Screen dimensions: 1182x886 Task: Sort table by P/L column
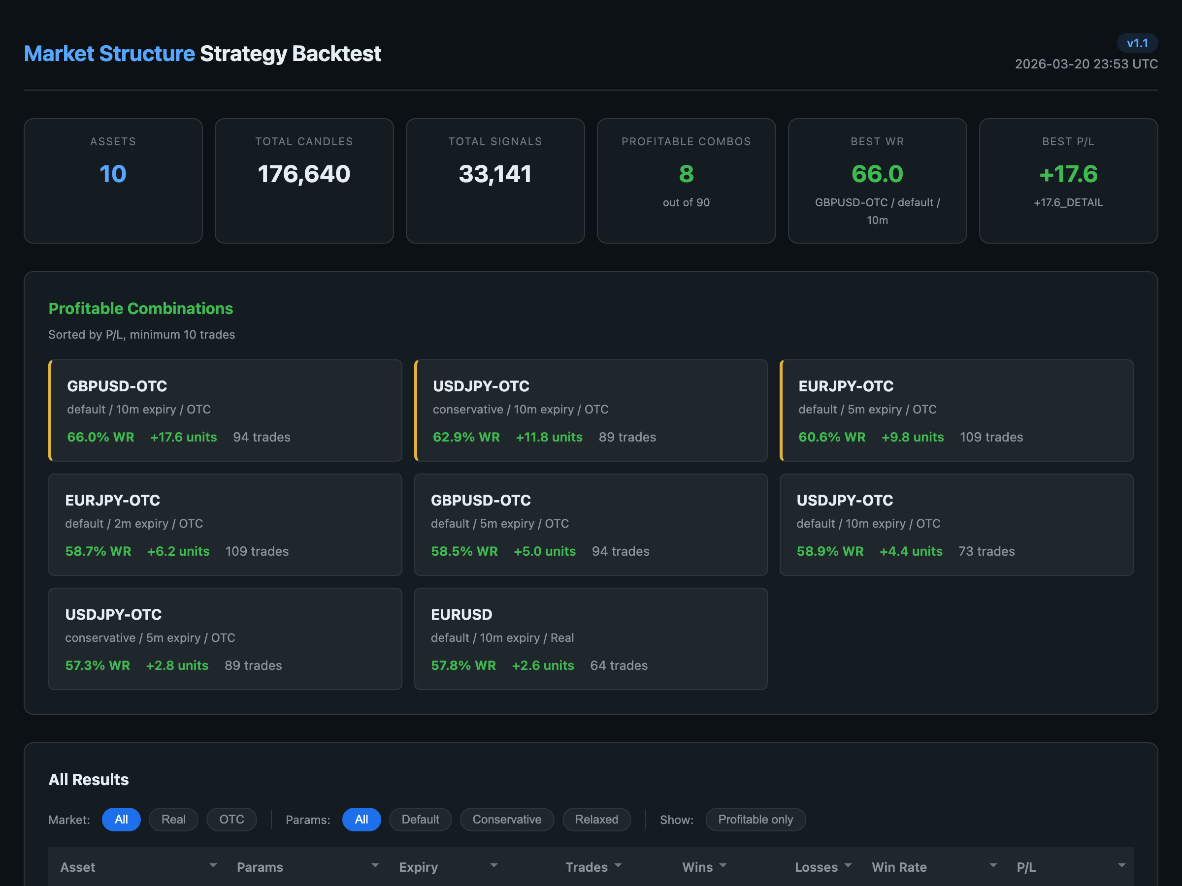coord(1069,867)
